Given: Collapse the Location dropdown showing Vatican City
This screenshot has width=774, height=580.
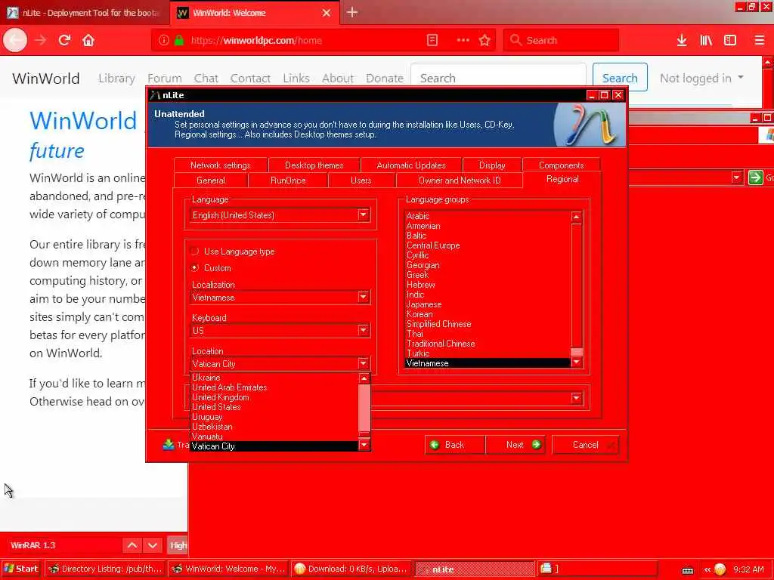Looking at the screenshot, I should 364,363.
